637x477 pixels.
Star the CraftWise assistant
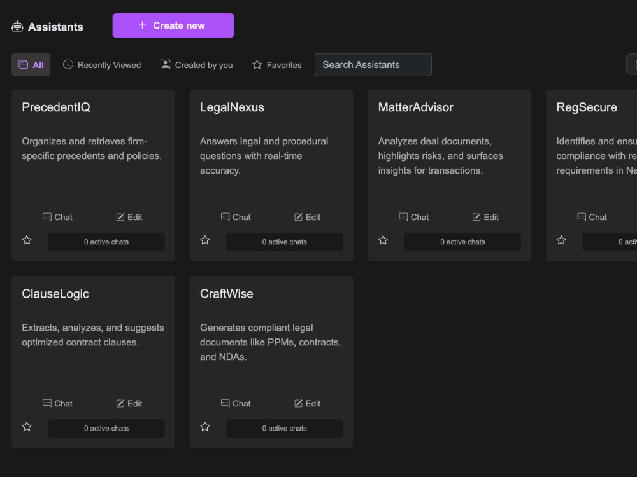205,427
